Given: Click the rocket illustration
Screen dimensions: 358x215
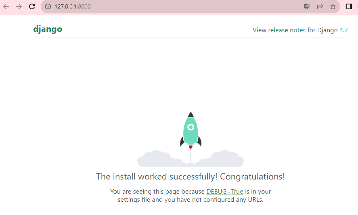Looking at the screenshot, I should pyautogui.click(x=191, y=139).
